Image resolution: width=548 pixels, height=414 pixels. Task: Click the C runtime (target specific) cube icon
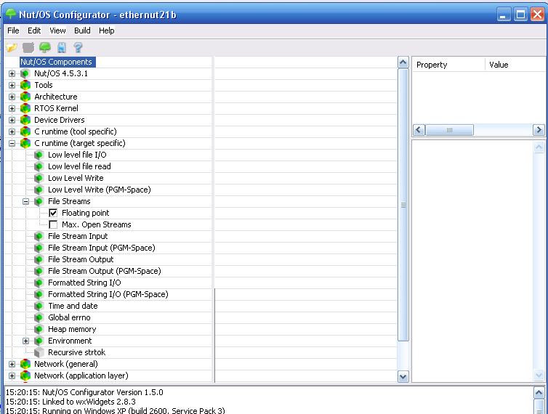[x=25, y=143]
